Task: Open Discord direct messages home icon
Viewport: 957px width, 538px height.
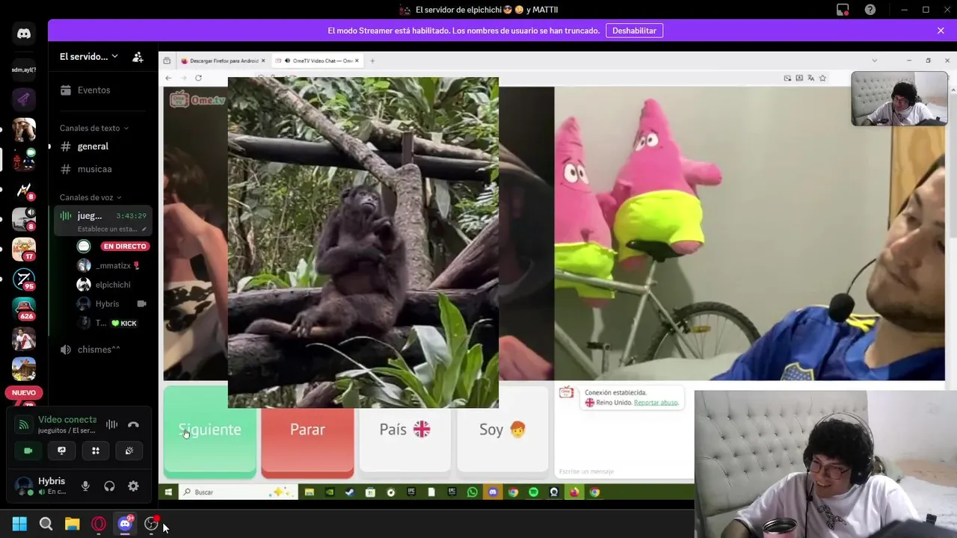Action: [x=24, y=34]
